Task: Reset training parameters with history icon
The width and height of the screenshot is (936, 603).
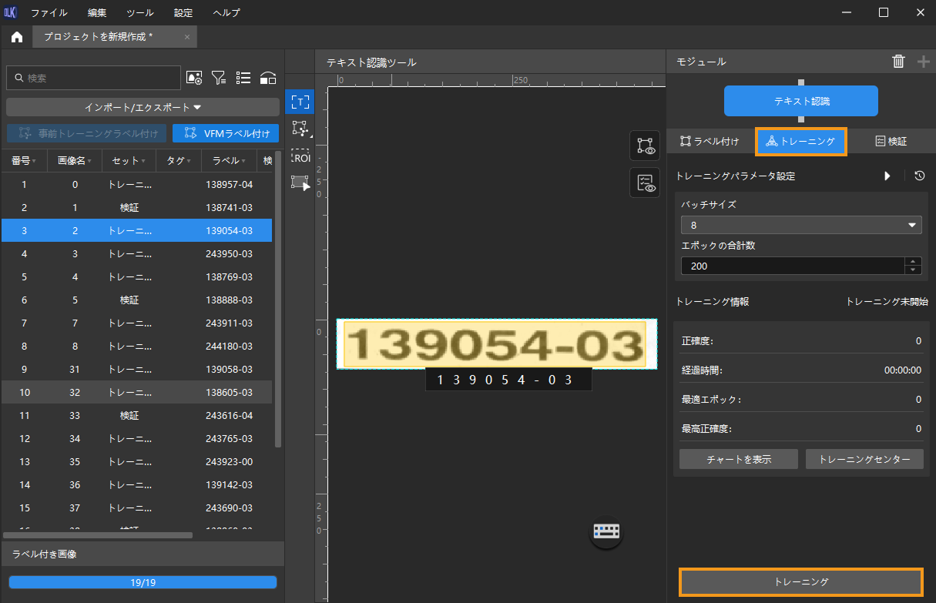Action: (919, 176)
